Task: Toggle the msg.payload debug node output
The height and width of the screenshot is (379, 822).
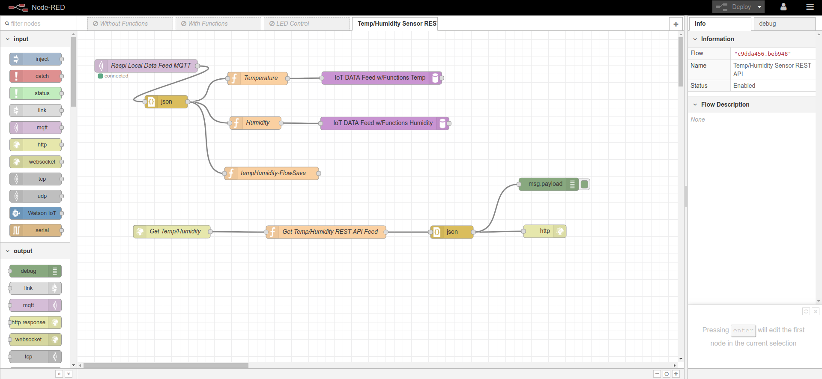Action: point(585,184)
